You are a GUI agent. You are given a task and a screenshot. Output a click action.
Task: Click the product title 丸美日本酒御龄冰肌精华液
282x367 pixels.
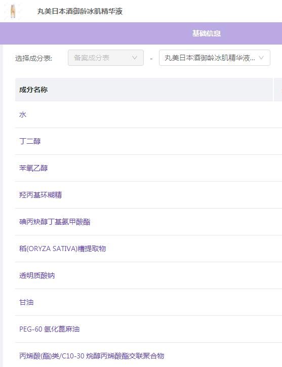(x=80, y=11)
